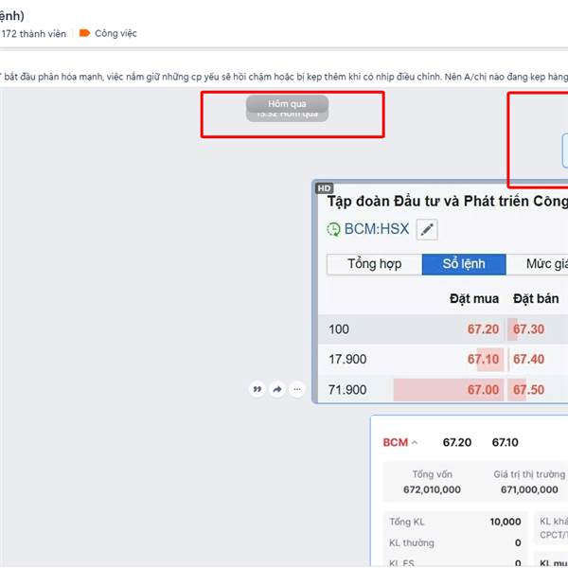Collapse the BCM chevron arrow

pyautogui.click(x=415, y=443)
